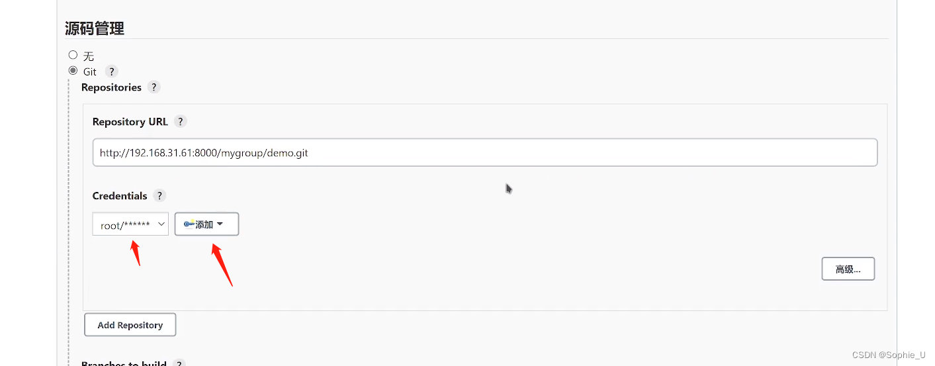Click the Repositories label text

tap(111, 87)
